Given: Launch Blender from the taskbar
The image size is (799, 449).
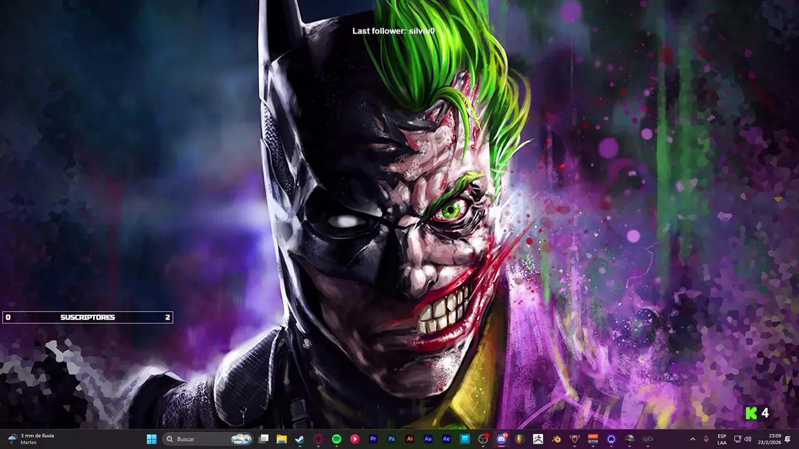Looking at the screenshot, I should 556,439.
